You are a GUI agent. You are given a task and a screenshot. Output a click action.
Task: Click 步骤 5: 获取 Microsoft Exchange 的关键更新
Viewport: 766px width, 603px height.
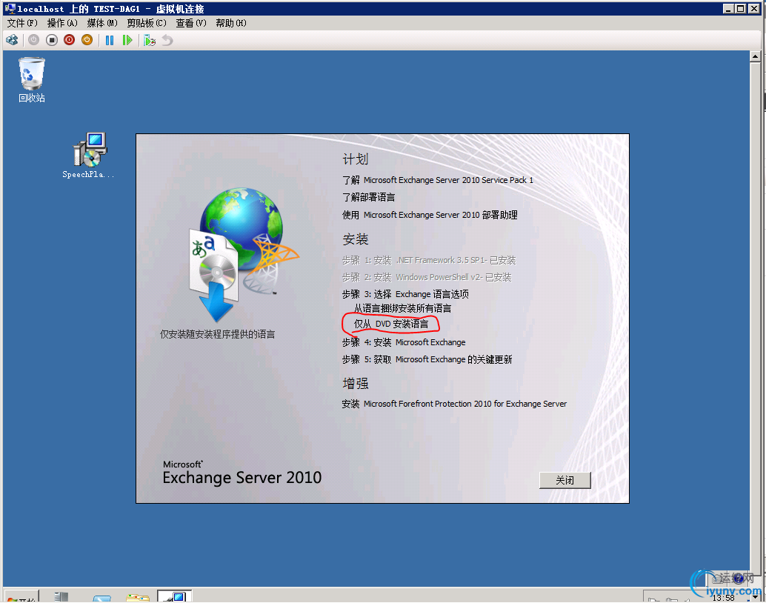(427, 359)
